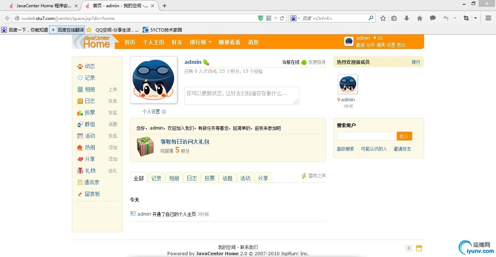Reload the page with refresh icon
This screenshot has height=257, width=496.
click(x=282, y=18)
